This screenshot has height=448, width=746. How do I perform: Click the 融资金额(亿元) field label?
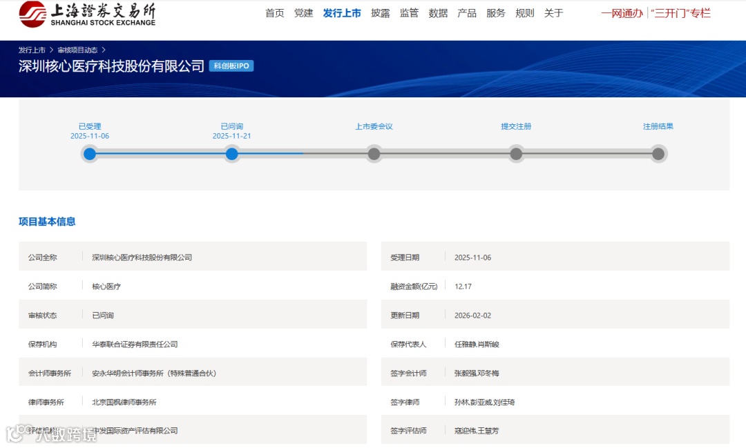[414, 286]
